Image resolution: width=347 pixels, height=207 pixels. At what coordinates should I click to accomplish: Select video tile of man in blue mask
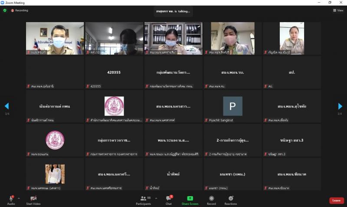pyautogui.click(x=55, y=38)
